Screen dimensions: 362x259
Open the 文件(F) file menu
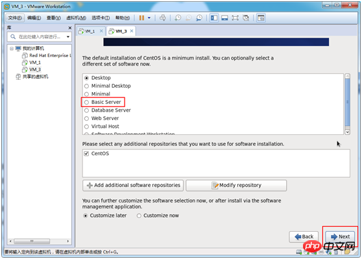[15, 18]
